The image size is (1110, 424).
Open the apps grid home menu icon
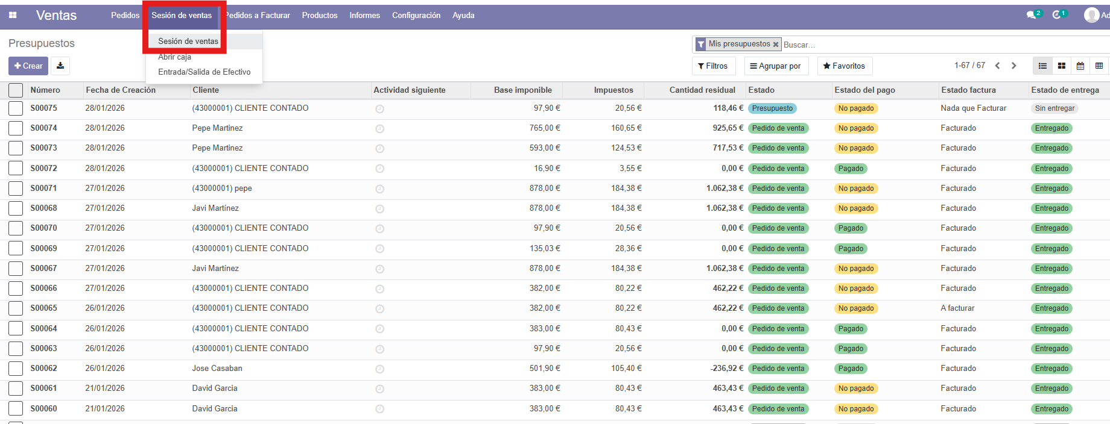[x=13, y=15]
